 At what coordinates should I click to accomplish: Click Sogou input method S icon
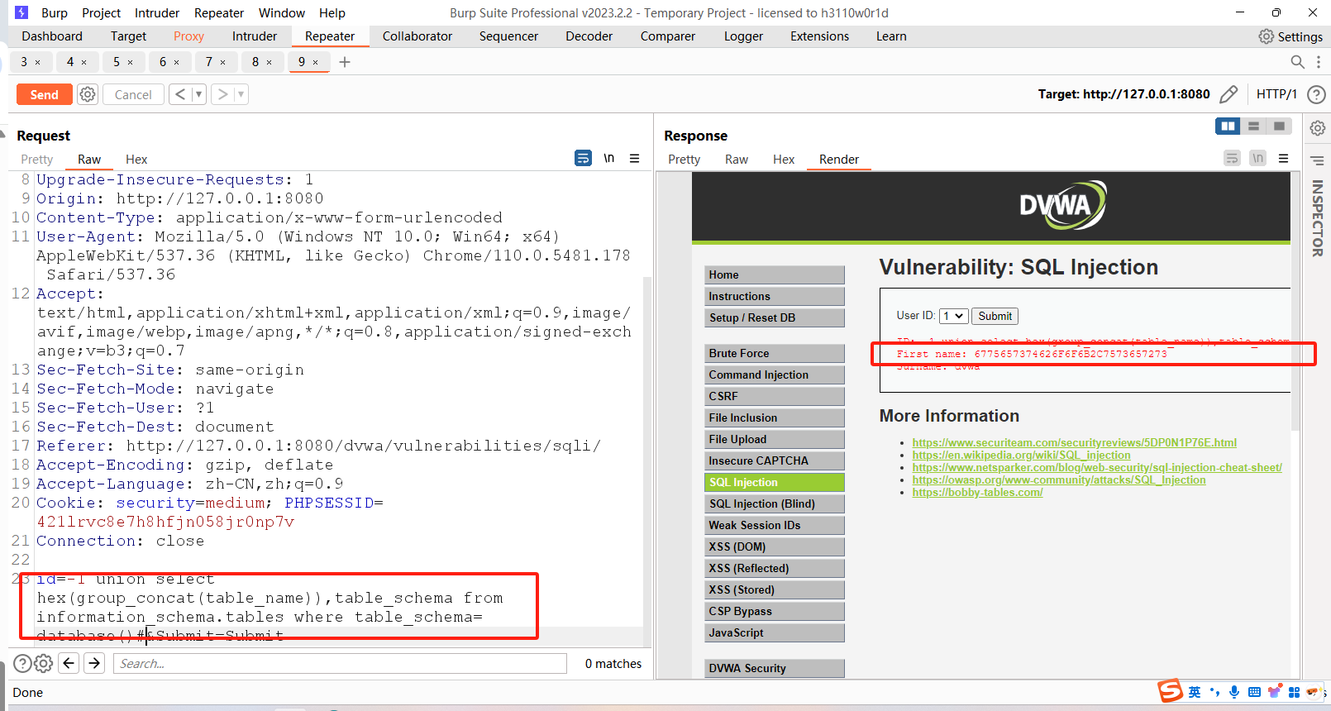coord(1171,691)
